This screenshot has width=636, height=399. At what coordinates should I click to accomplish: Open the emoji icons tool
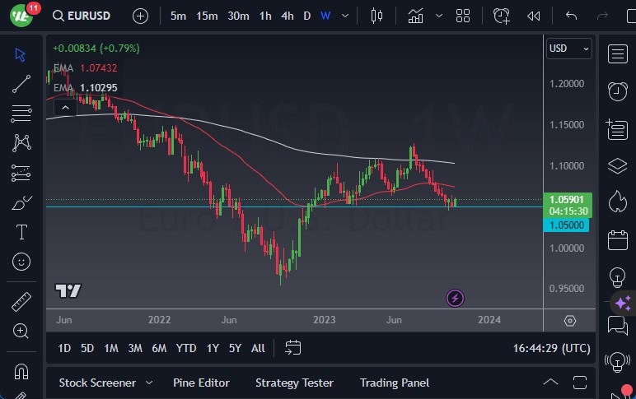21,262
